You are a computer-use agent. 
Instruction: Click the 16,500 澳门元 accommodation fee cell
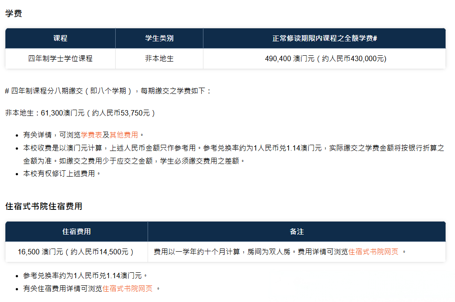pos(77,252)
